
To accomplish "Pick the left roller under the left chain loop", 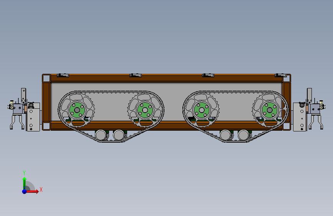I will click(x=101, y=135).
